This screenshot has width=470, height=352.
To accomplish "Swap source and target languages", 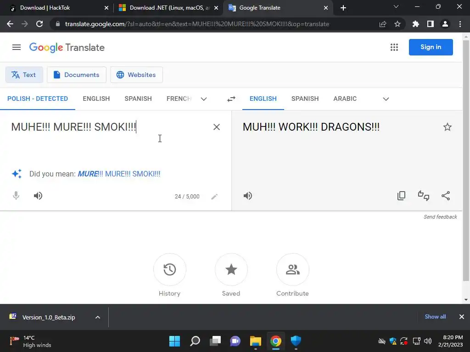I will click(x=231, y=99).
